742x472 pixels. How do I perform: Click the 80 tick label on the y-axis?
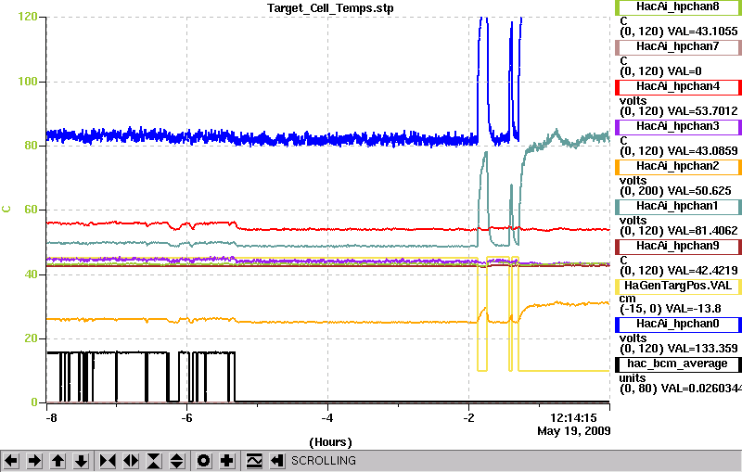pyautogui.click(x=31, y=146)
